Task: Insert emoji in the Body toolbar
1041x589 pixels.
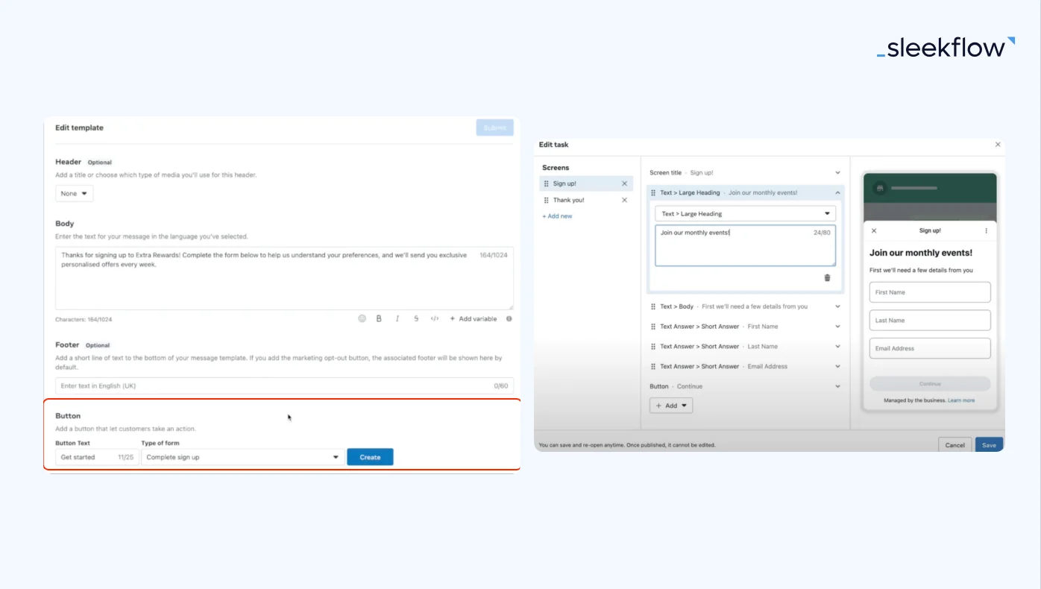Action: (362, 318)
